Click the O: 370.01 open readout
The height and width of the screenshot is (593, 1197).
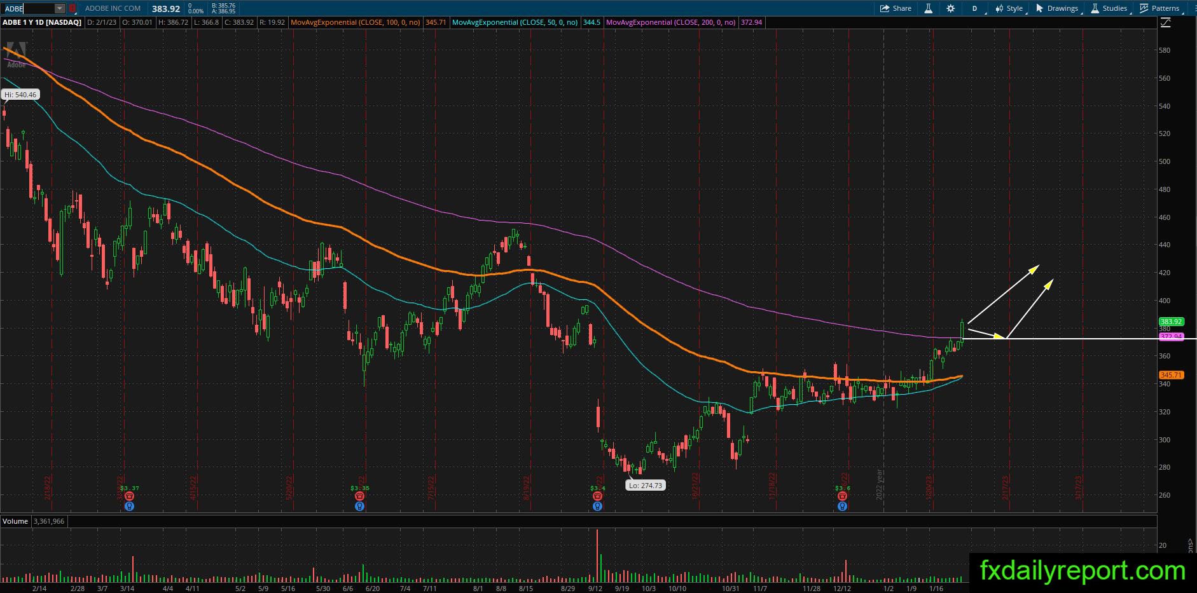click(137, 22)
